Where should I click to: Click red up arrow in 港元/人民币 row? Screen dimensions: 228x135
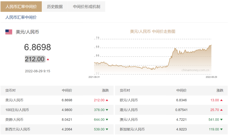221,110
